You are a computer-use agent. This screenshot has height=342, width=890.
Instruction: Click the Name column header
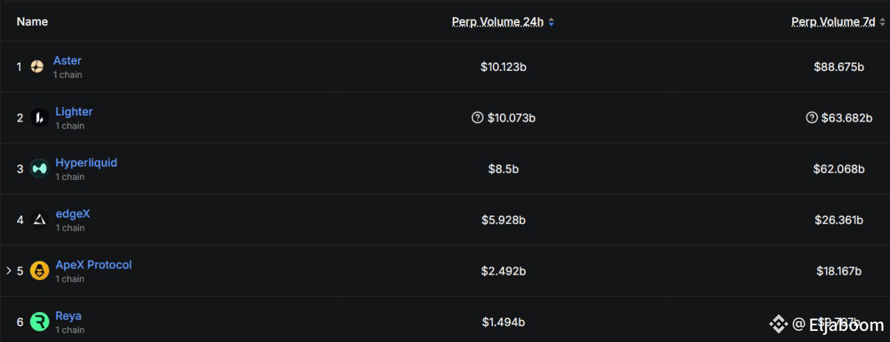click(x=32, y=22)
